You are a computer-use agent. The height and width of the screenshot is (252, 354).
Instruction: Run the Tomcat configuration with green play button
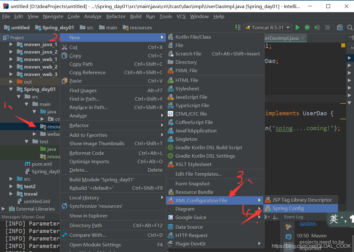pos(297,27)
